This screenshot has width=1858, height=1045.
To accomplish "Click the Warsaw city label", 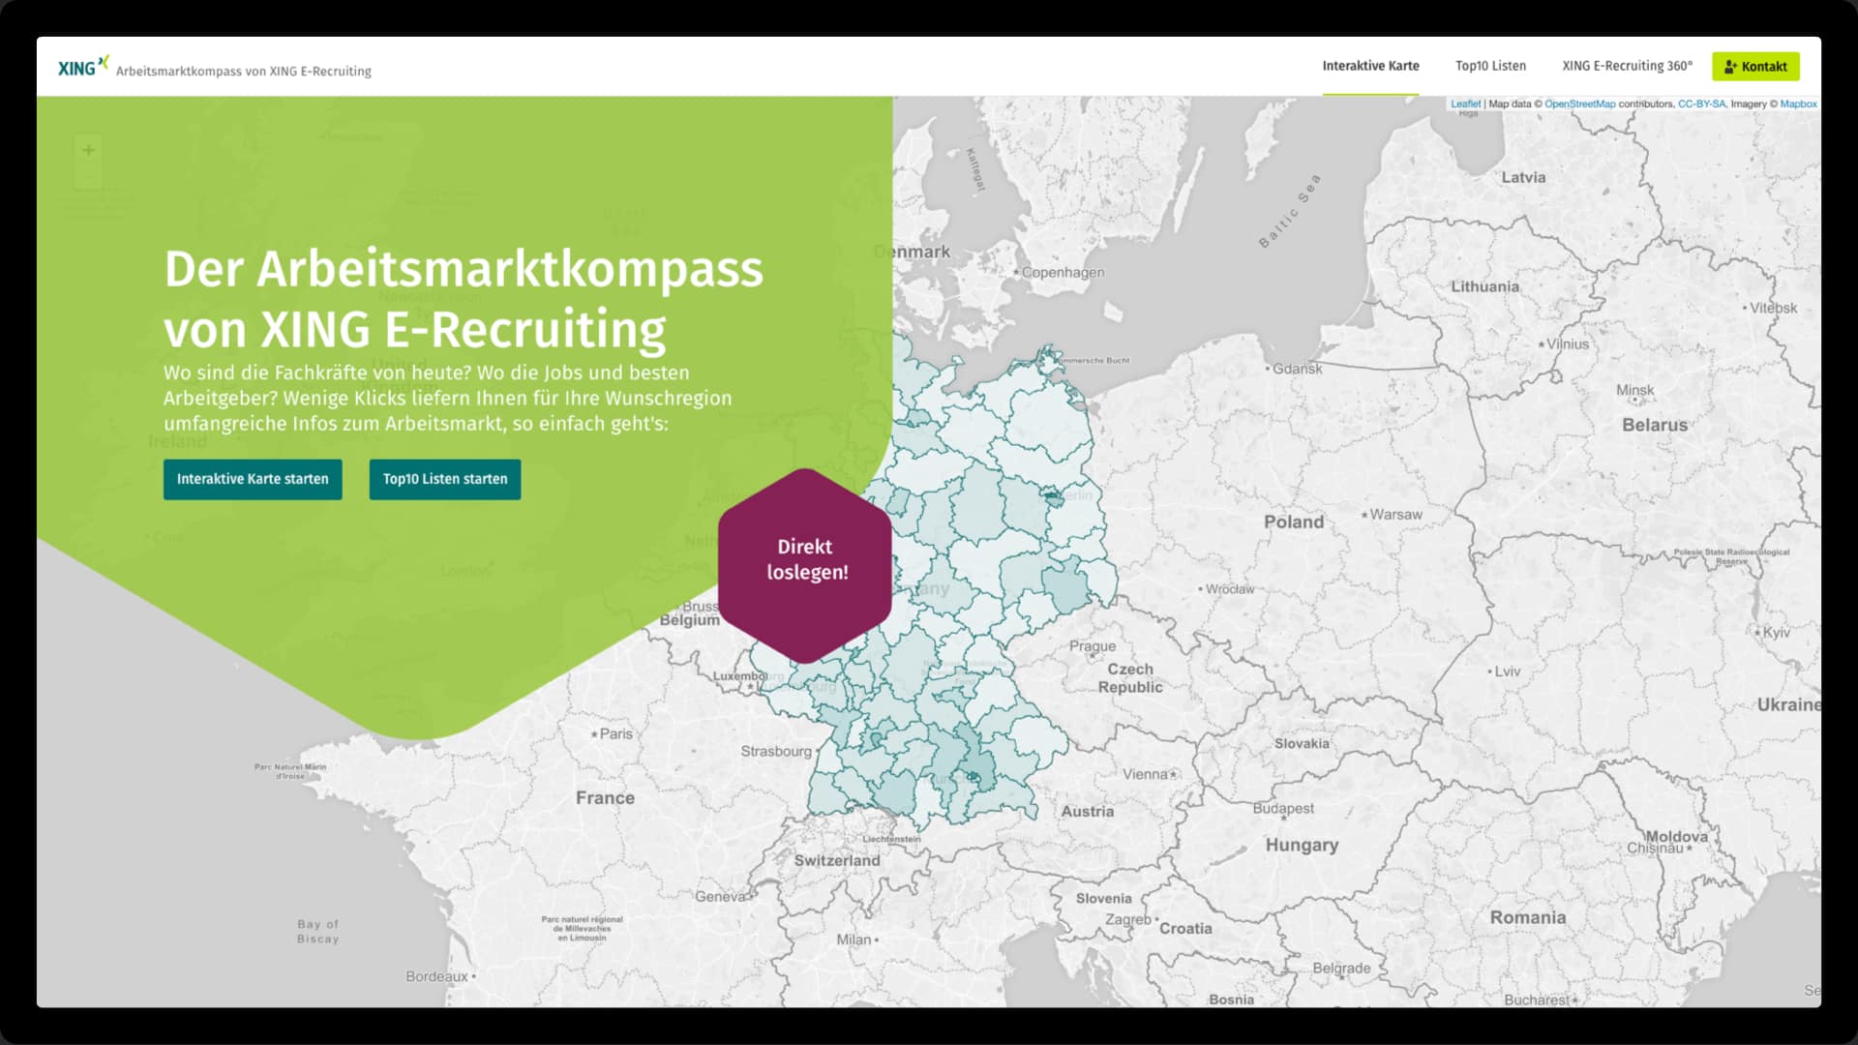I will 1395,515.
